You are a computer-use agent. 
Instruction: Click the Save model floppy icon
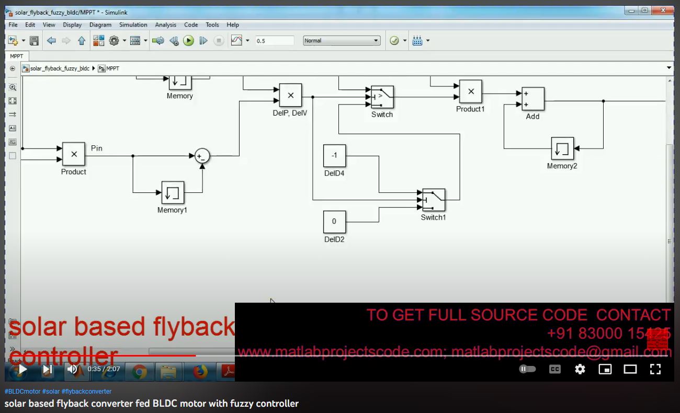tap(34, 40)
